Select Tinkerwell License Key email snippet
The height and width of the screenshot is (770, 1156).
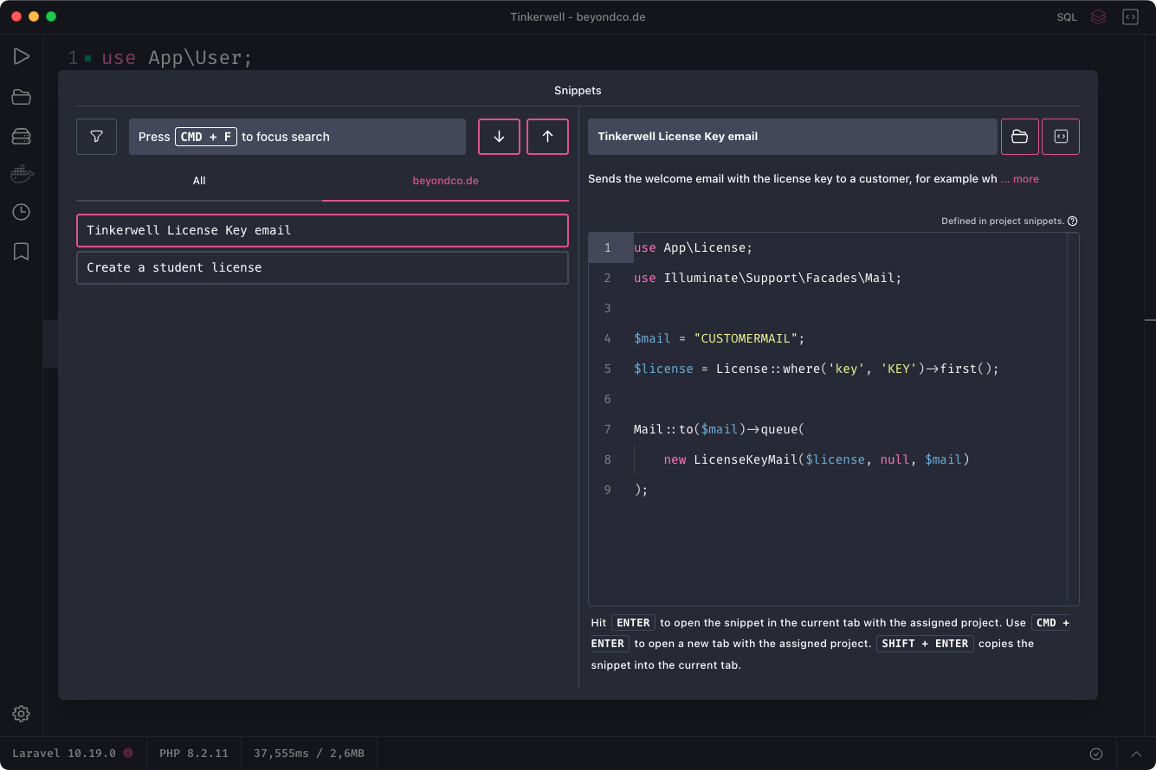(x=322, y=230)
